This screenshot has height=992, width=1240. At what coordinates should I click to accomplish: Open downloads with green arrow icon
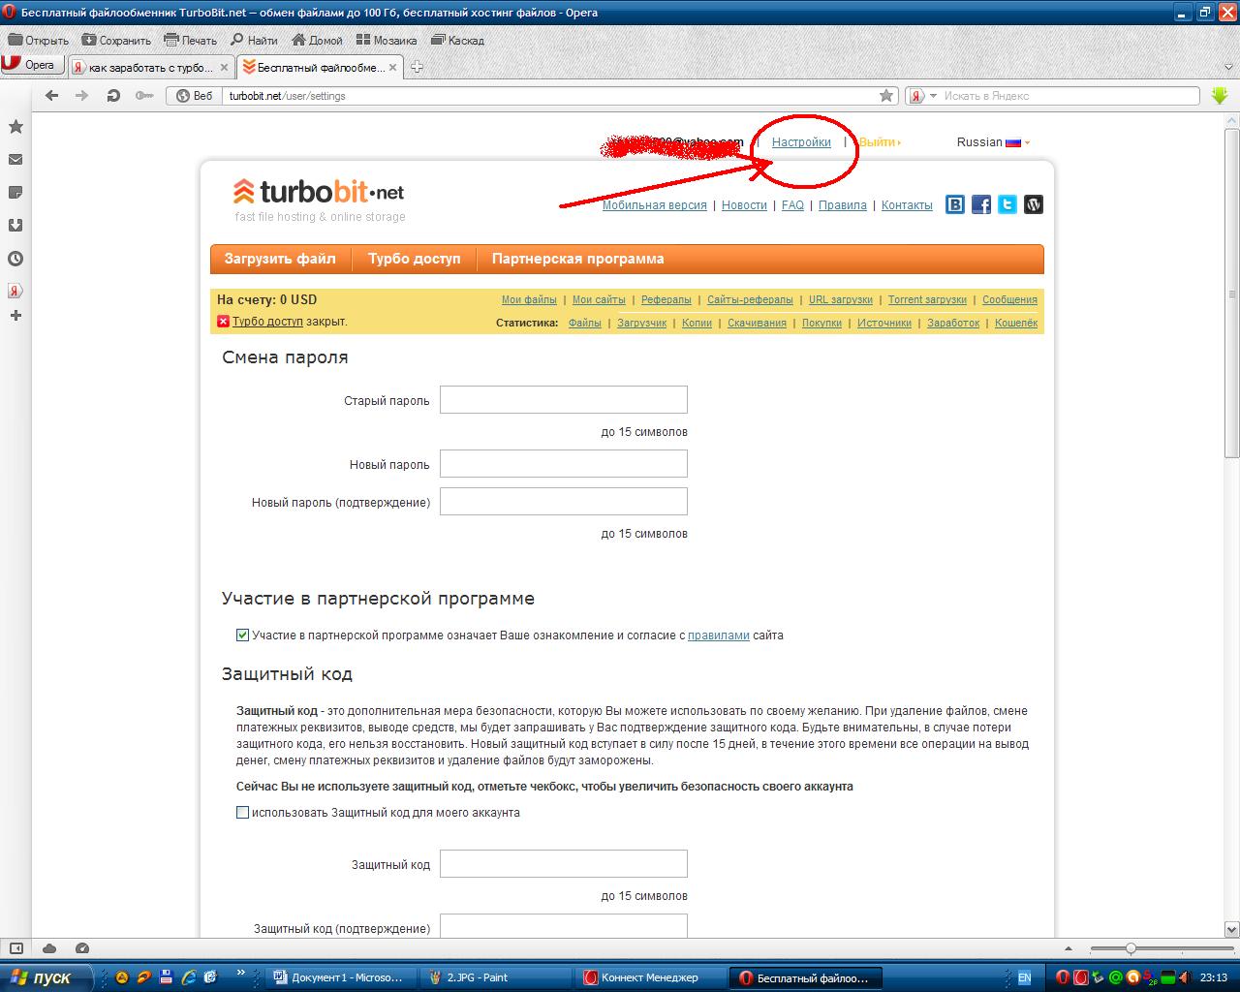[1220, 96]
